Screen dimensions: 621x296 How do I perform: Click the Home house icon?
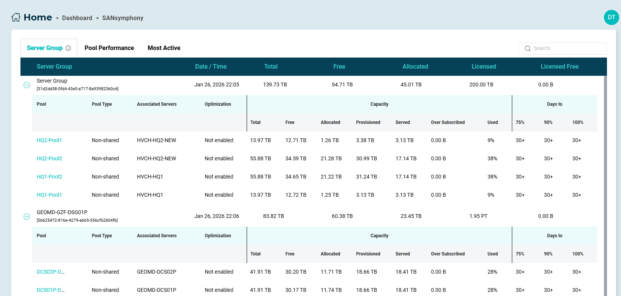[x=16, y=17]
